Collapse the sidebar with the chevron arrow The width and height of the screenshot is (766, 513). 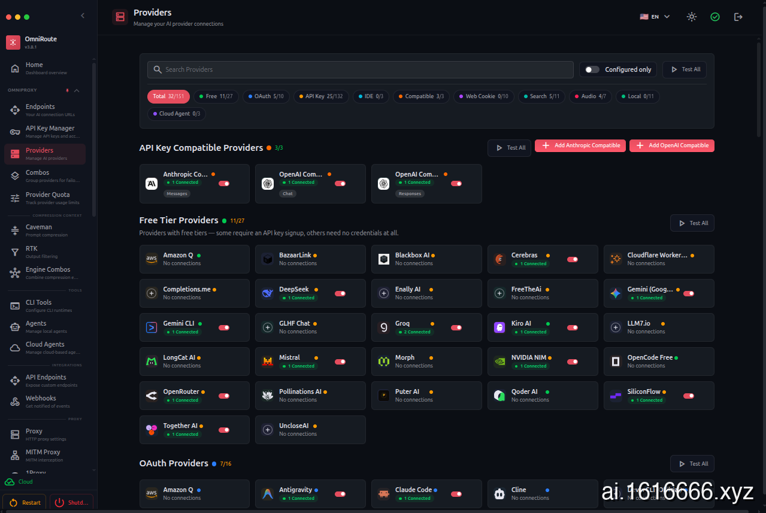(83, 16)
